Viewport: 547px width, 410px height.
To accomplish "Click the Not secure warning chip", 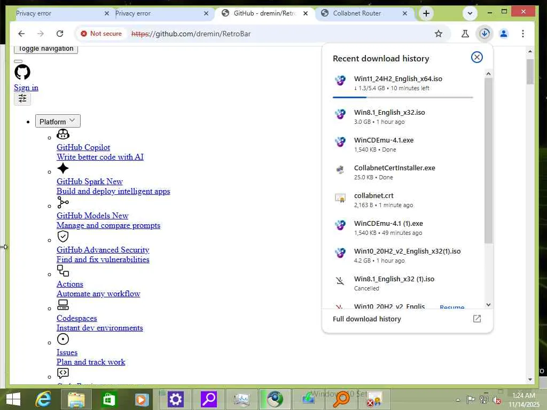I will 101,34.
